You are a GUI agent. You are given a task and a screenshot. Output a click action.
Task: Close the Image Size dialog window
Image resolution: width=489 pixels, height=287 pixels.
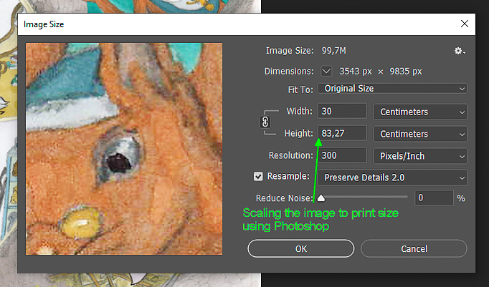point(465,24)
